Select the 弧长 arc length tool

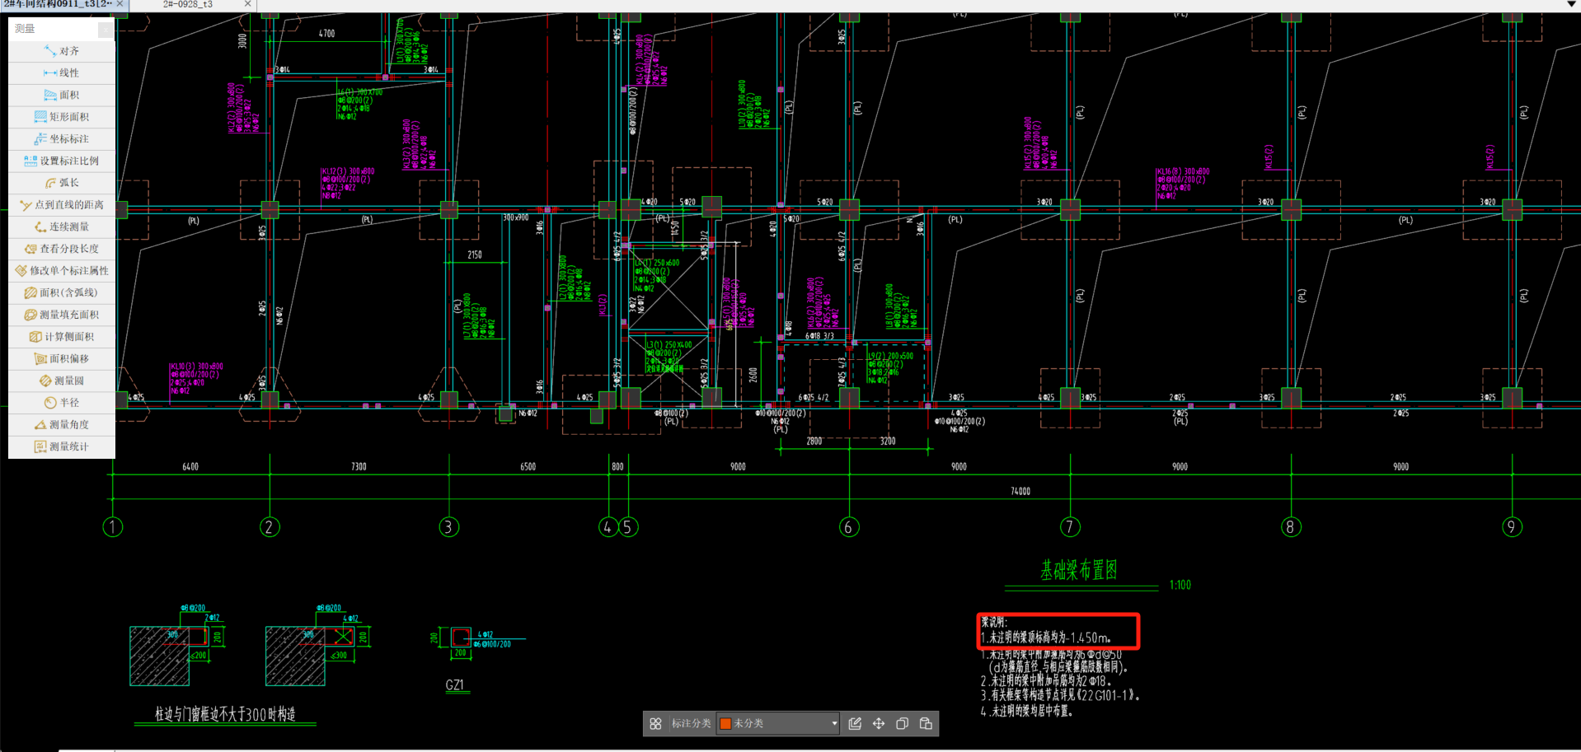pyautogui.click(x=62, y=183)
